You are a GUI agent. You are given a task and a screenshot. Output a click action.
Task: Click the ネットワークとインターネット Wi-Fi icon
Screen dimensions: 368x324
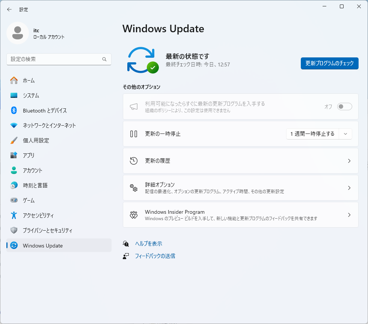[14, 125]
